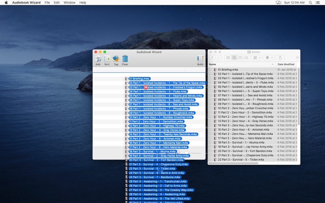Click the folder icon beside the books window title
Screen dimensions: 325x203
pos(249,52)
